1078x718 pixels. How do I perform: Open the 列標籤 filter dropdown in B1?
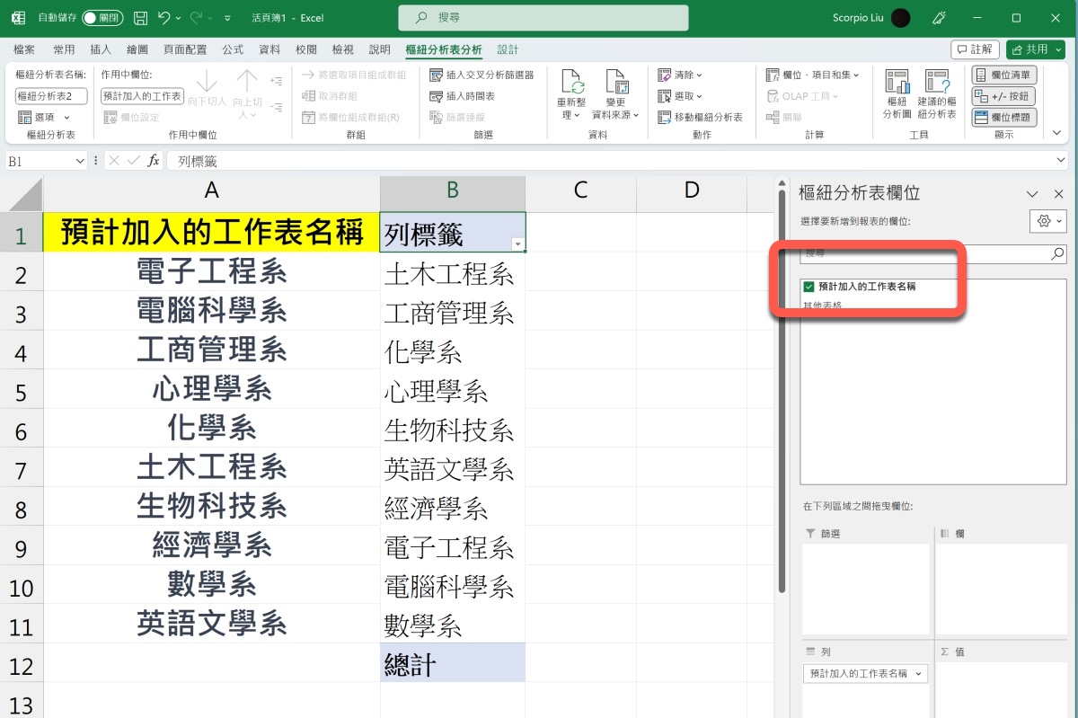point(517,244)
